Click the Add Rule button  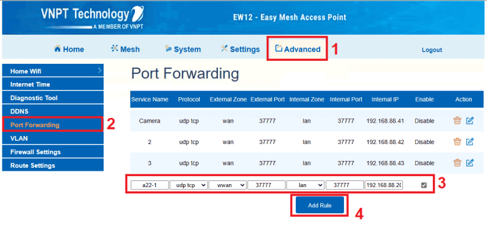[x=320, y=205]
